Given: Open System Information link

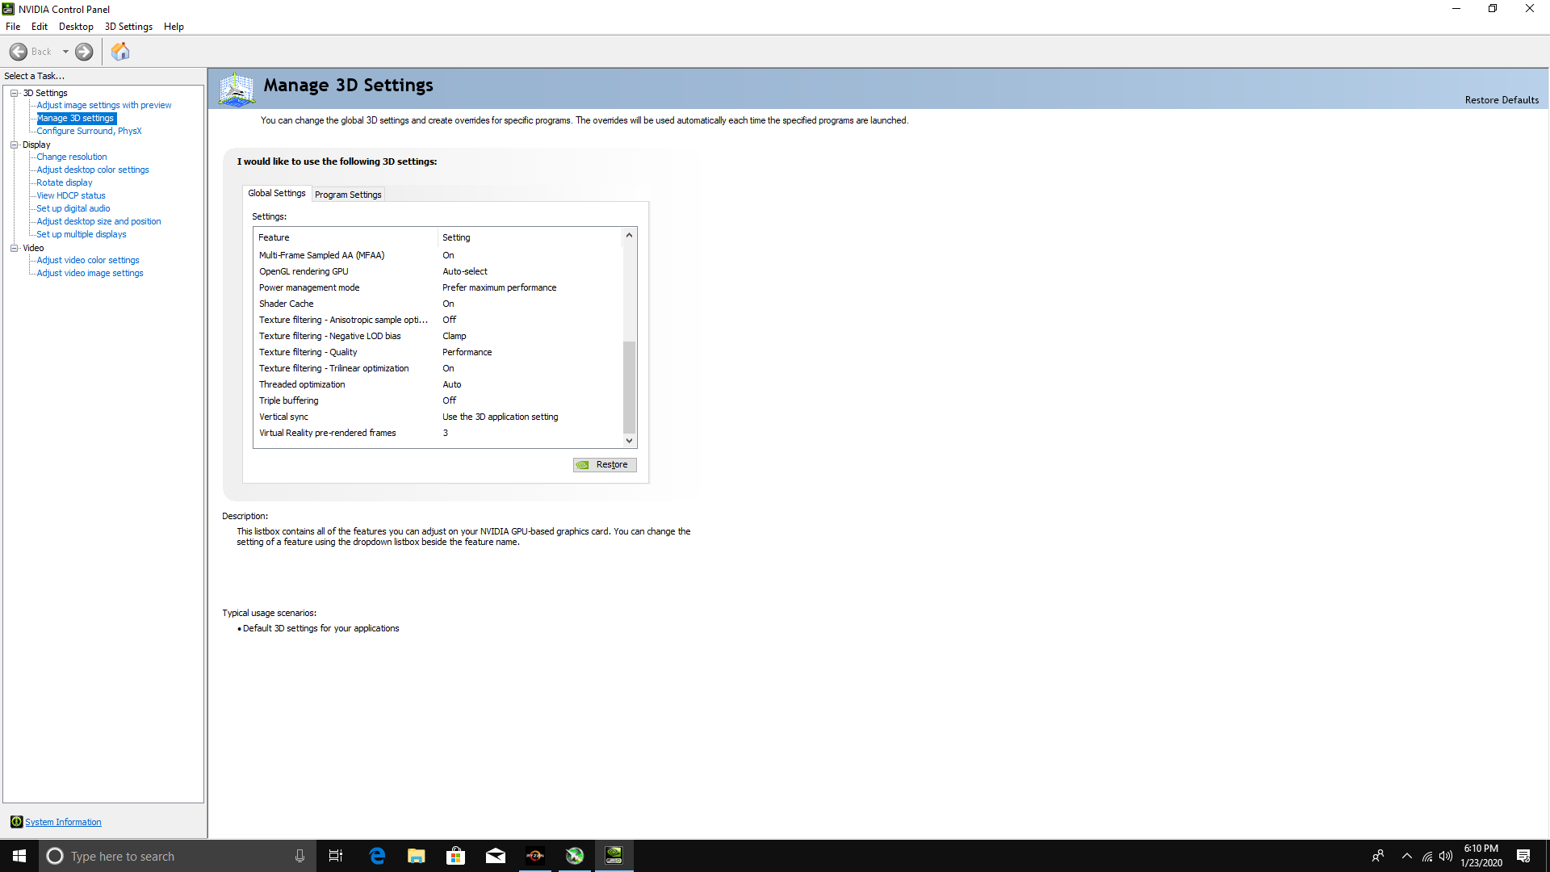Looking at the screenshot, I should coord(63,822).
